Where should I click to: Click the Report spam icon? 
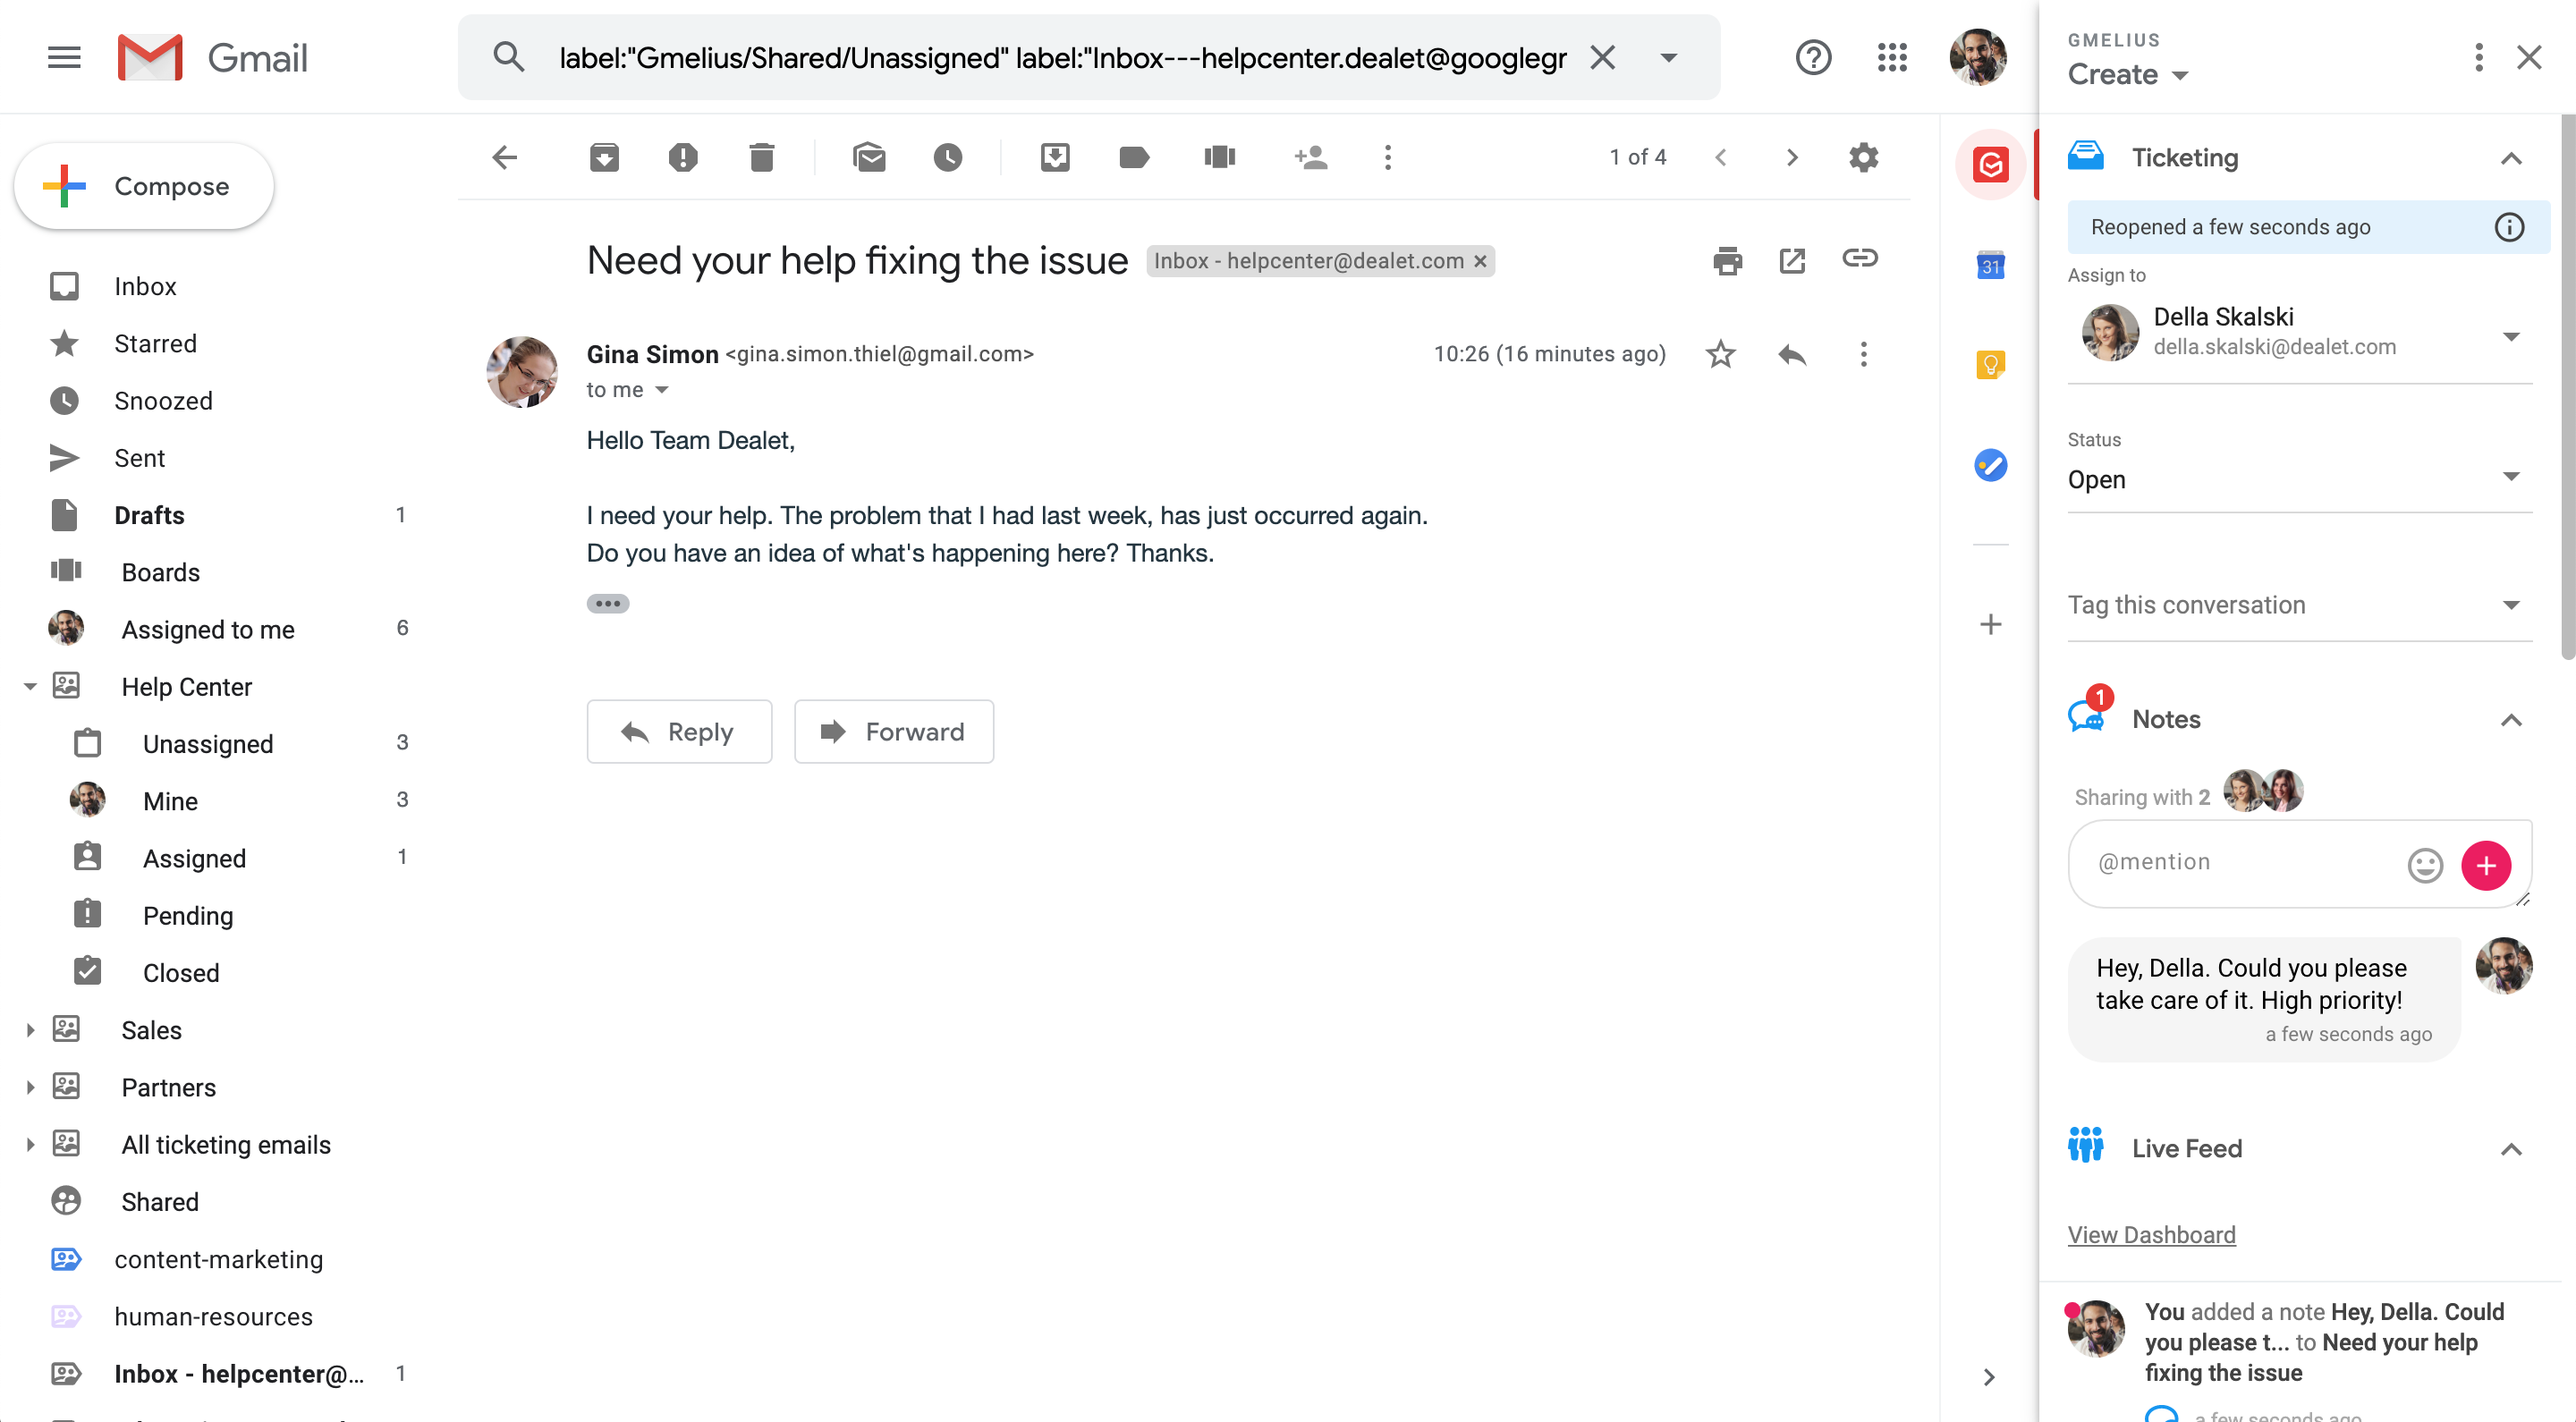pyautogui.click(x=683, y=157)
